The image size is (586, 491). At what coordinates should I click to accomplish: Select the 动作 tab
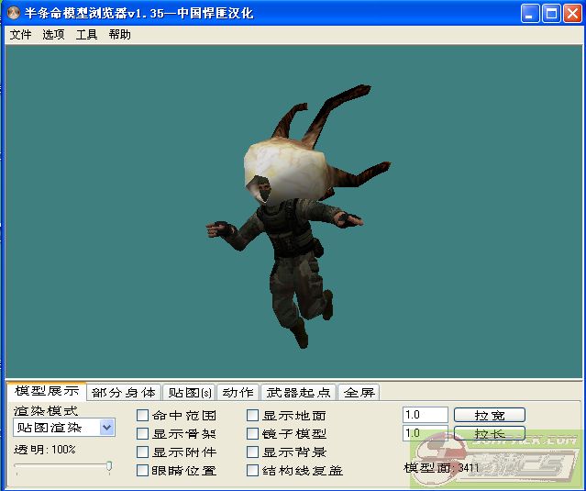pos(238,392)
